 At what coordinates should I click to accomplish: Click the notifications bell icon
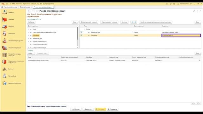pyautogui.click(x=167, y=4)
